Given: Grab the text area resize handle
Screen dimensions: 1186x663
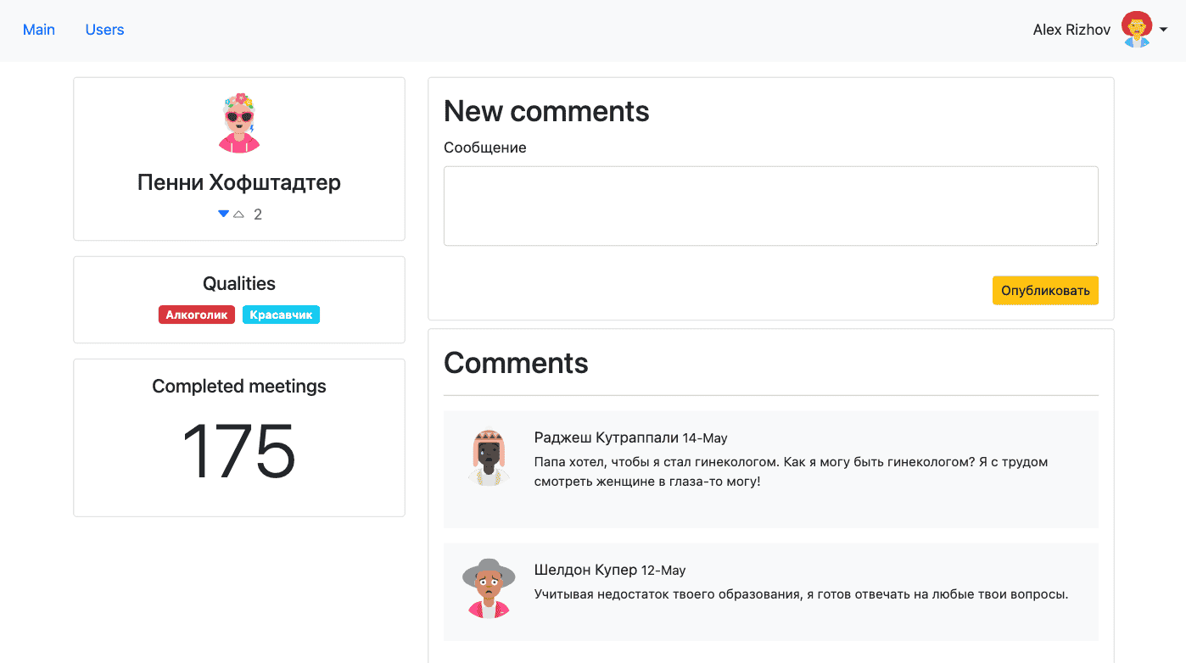Looking at the screenshot, I should point(1094,242).
